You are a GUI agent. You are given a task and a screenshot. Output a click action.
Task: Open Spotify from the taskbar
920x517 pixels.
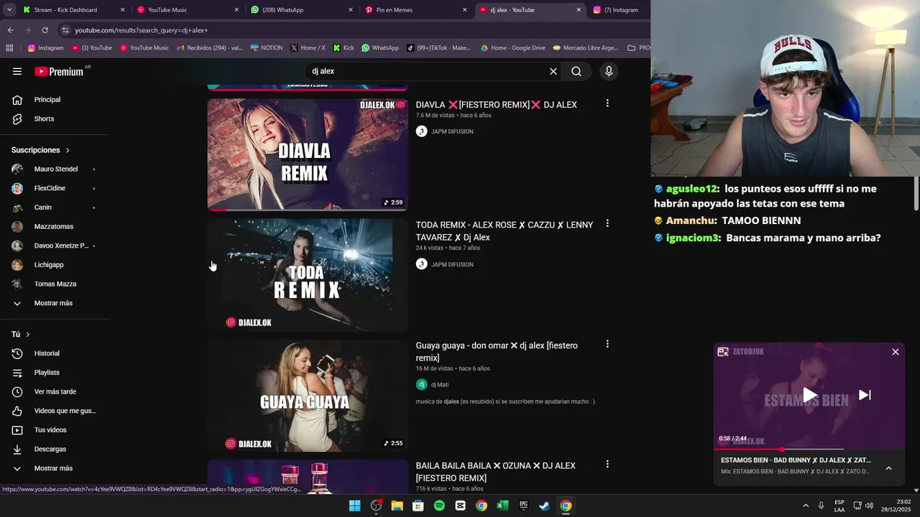[439, 506]
